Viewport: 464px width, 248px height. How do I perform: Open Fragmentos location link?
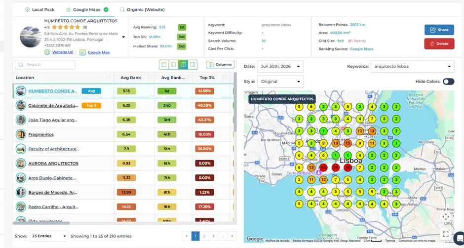pyautogui.click(x=41, y=134)
